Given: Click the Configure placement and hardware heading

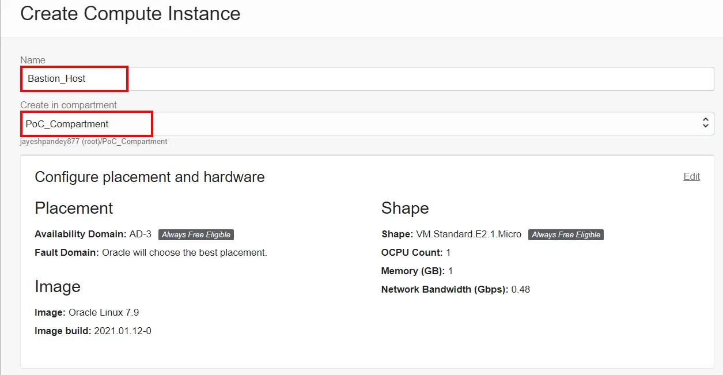Looking at the screenshot, I should pos(150,177).
